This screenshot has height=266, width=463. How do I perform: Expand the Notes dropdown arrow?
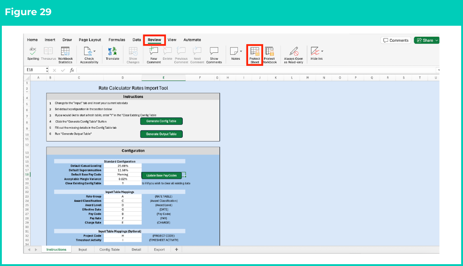tap(241, 51)
